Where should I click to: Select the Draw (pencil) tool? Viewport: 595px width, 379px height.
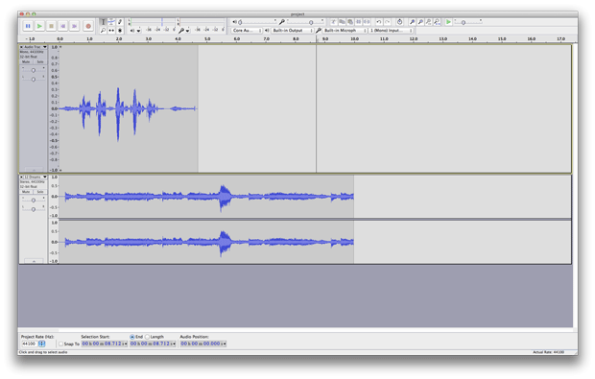point(120,22)
